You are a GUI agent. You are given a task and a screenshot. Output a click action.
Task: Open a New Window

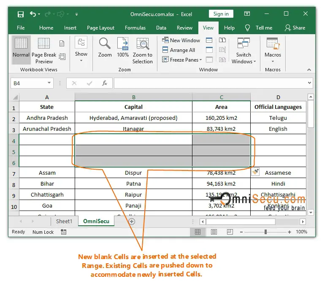point(181,40)
